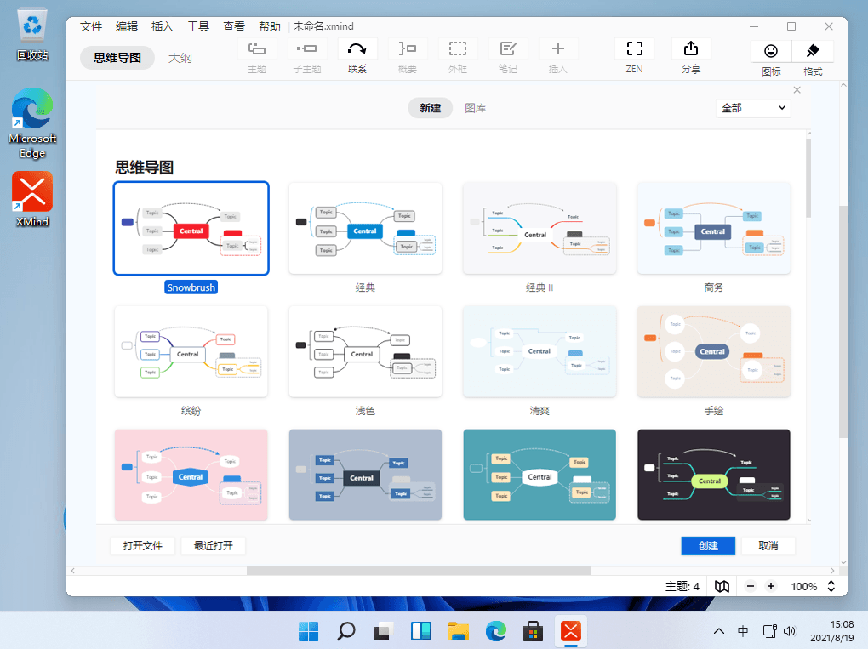Click the 概要 summary toolbar icon
The height and width of the screenshot is (649, 868).
click(408, 49)
